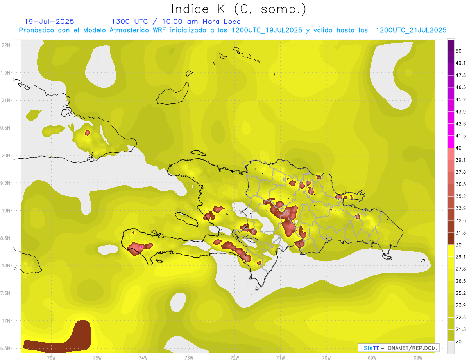Click the "21N" latitude label
Viewport: 469px width, 363px height.
point(7,100)
